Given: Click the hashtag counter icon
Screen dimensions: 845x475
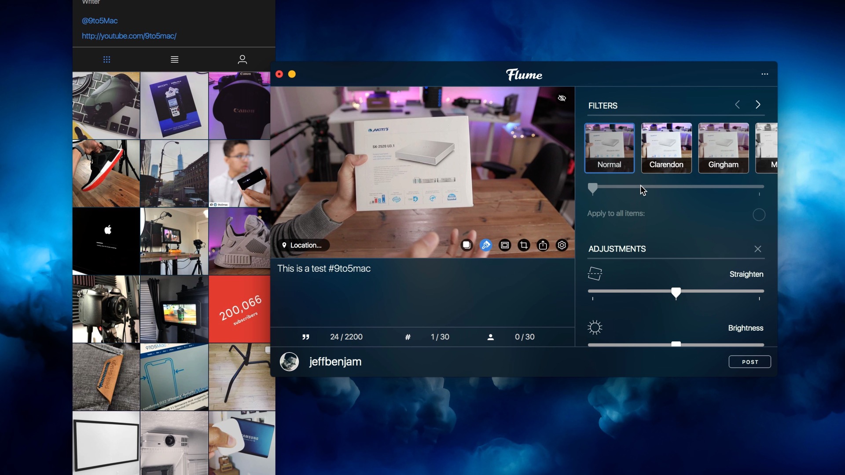Looking at the screenshot, I should 408,337.
